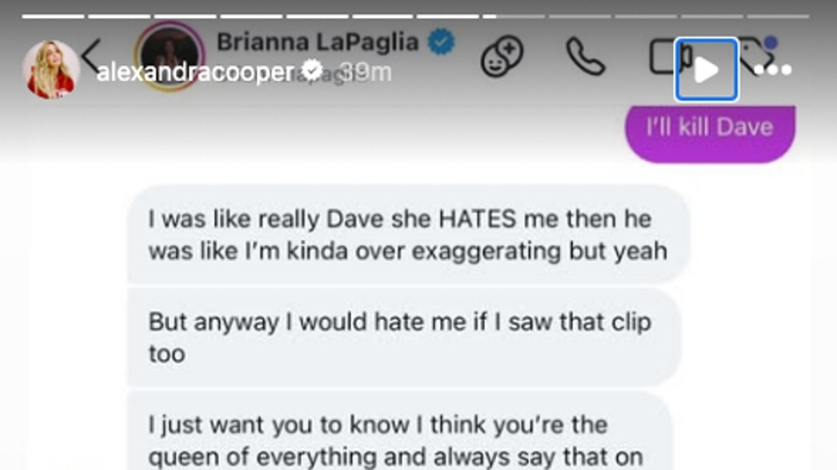The height and width of the screenshot is (470, 837).
Task: Jump to the first story progress segment
Action: coord(53,17)
